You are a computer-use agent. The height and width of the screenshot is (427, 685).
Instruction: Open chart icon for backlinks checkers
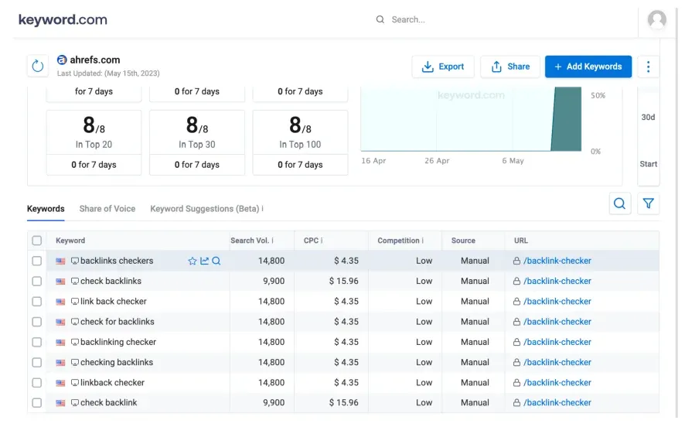click(x=205, y=261)
